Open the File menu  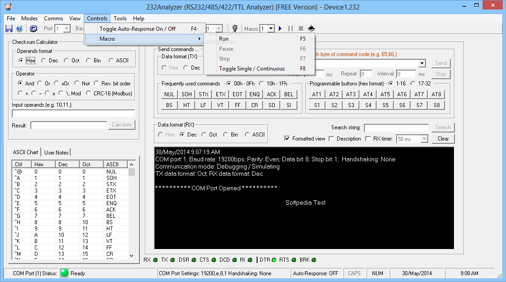11,19
